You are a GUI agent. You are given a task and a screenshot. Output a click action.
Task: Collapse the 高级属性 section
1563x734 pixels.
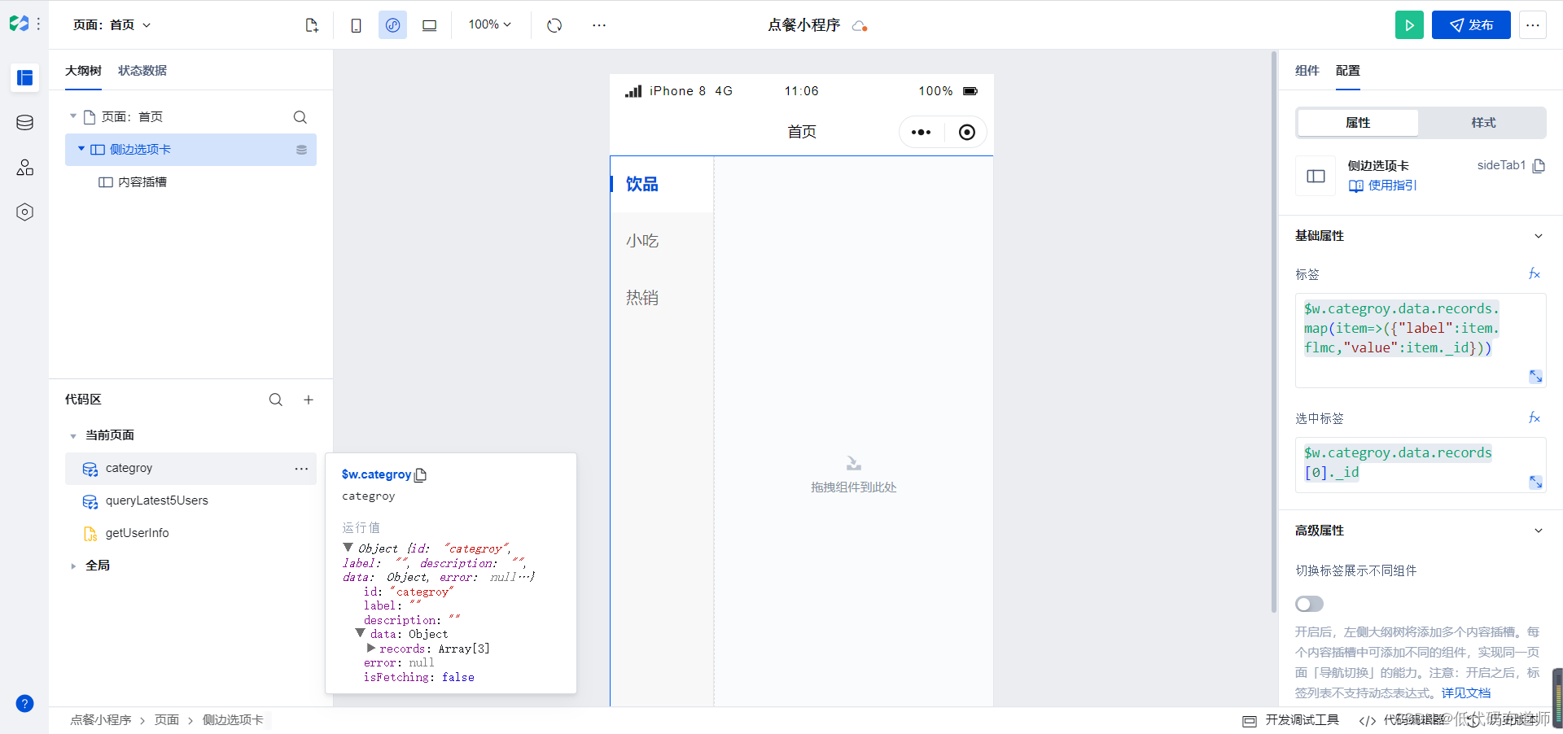click(1539, 531)
